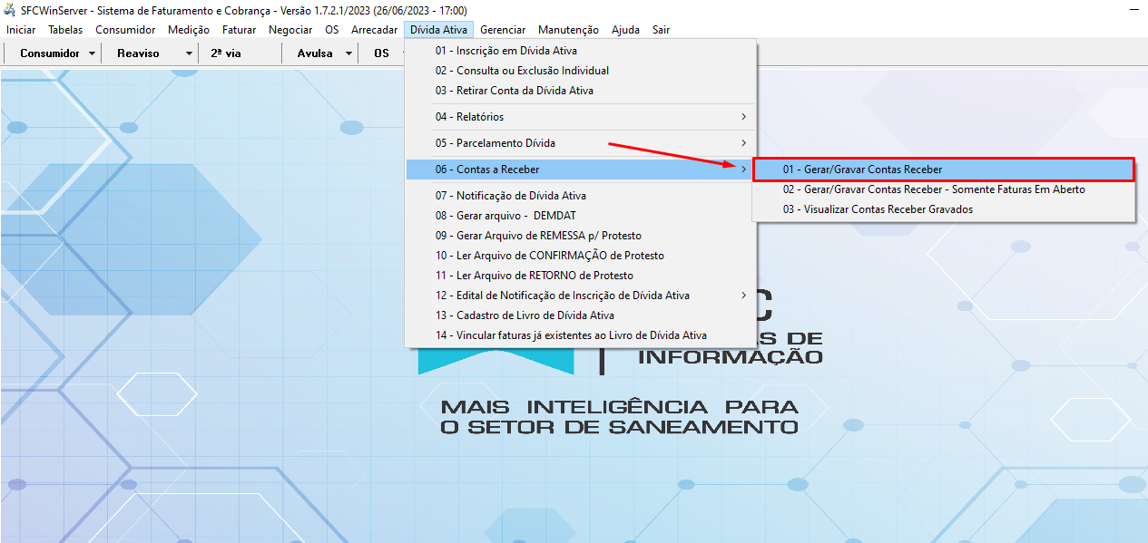The width and height of the screenshot is (1148, 543).
Task: Open the Ajuda menu
Action: click(x=625, y=29)
